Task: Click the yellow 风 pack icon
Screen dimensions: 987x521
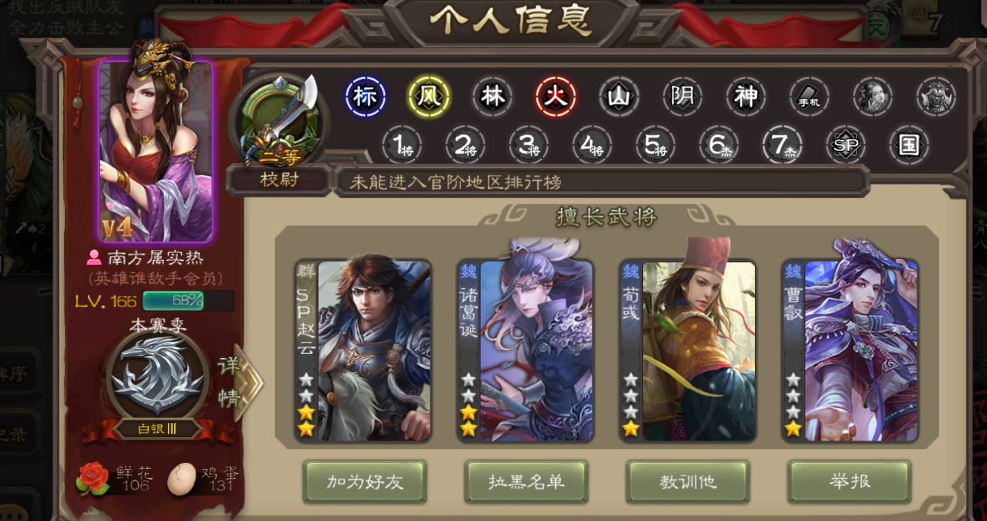Action: 429,97
